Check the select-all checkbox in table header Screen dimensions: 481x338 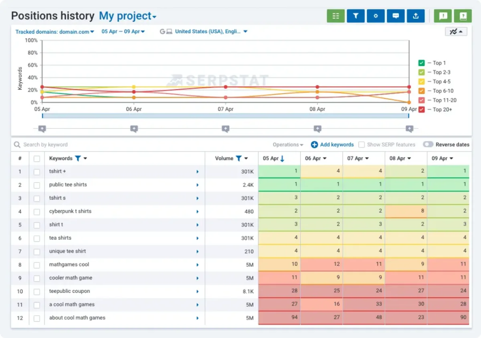pos(37,159)
